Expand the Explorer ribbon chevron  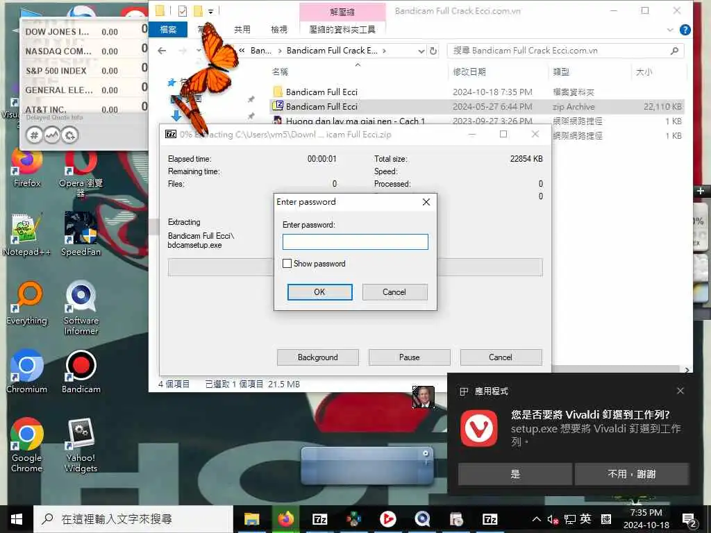click(670, 30)
